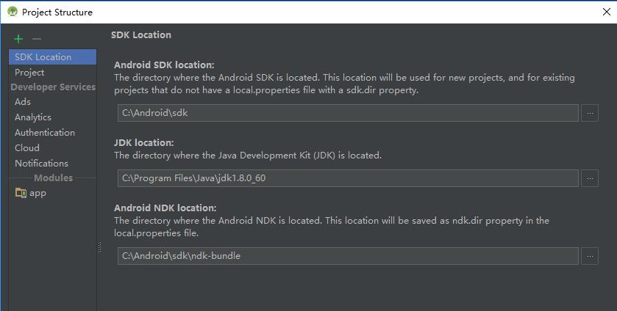Viewport: 617px width, 311px height.
Task: Browse for JDK location
Action: 589,178
